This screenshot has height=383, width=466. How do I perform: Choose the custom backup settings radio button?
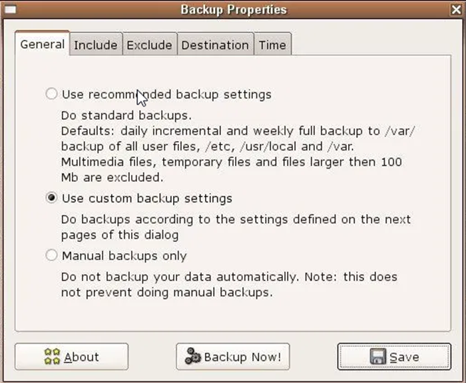pyautogui.click(x=51, y=197)
